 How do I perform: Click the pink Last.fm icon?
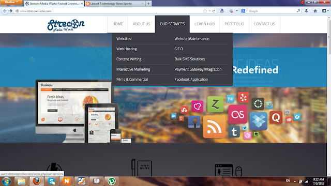pyautogui.click(x=237, y=115)
